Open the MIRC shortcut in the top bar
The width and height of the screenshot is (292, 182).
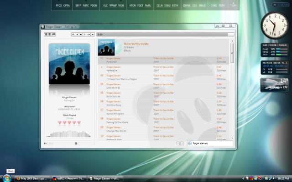point(86,5)
